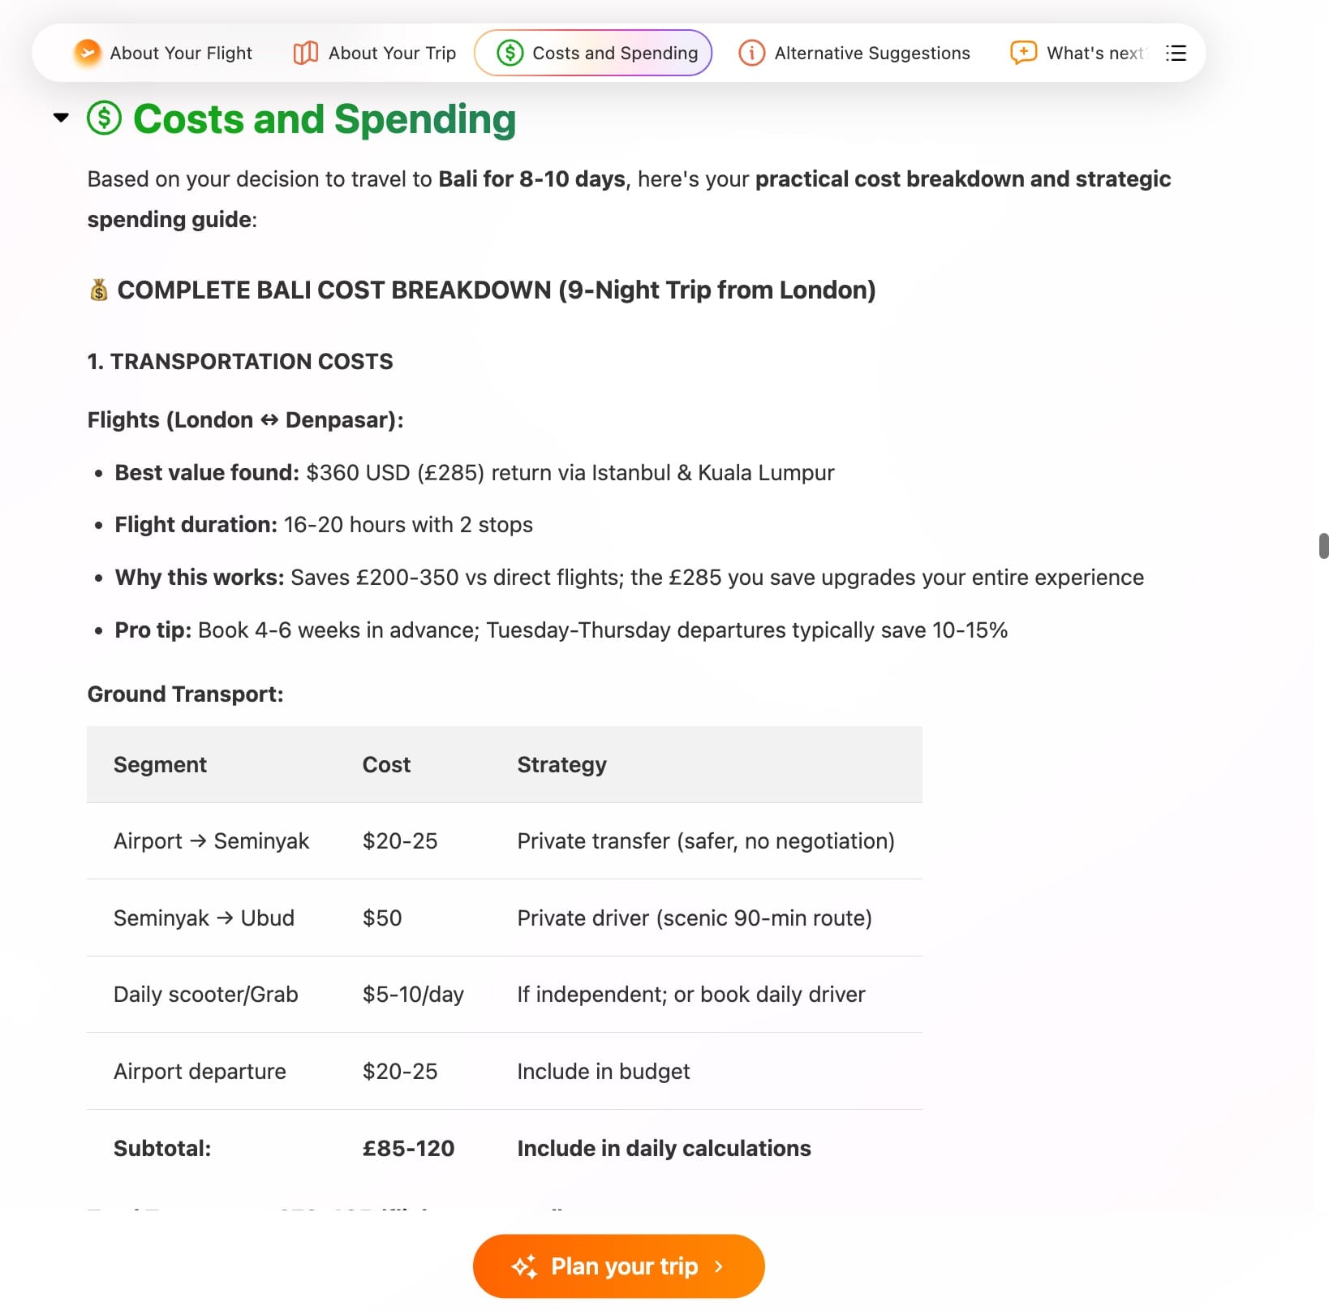Click chevron arrow on Plan your trip
Image resolution: width=1329 pixels, height=1311 pixels.
[719, 1266]
